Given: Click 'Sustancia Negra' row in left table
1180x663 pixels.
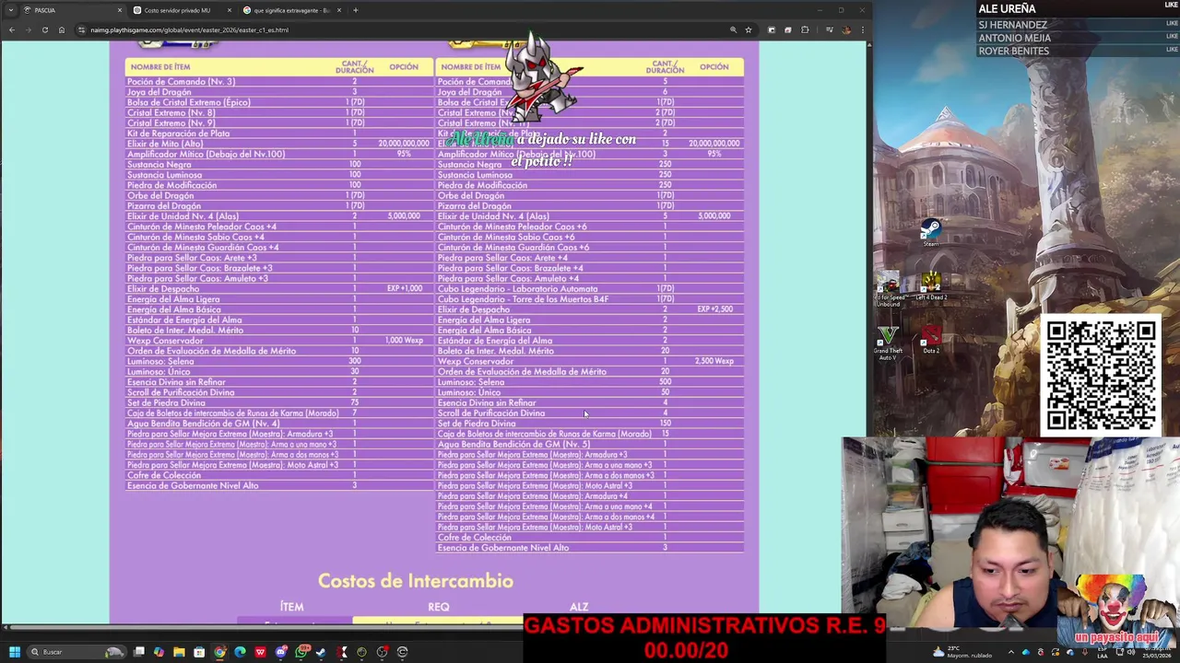Looking at the screenshot, I should click(278, 165).
